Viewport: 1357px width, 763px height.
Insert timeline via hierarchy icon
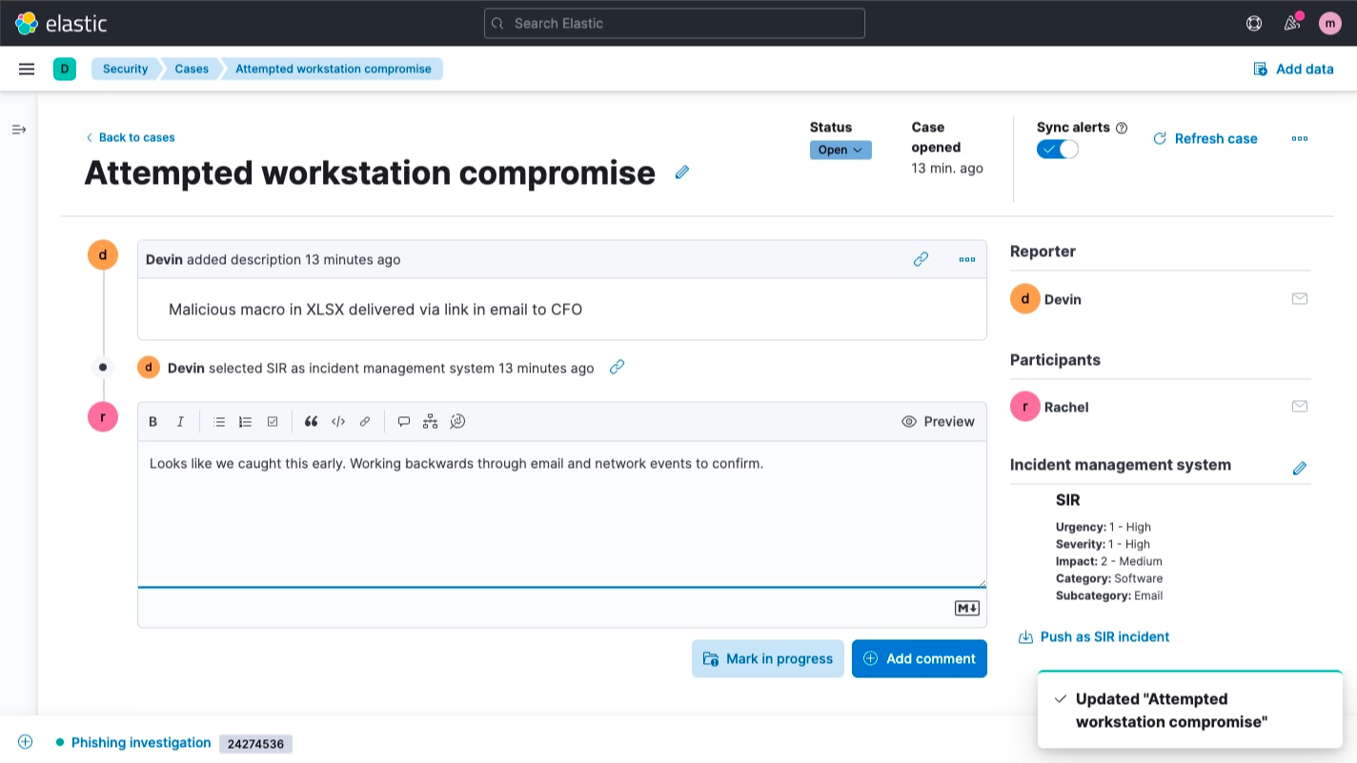coord(431,421)
